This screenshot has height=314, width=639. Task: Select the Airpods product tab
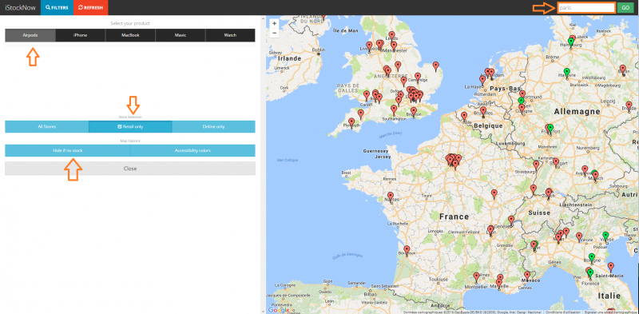click(30, 35)
